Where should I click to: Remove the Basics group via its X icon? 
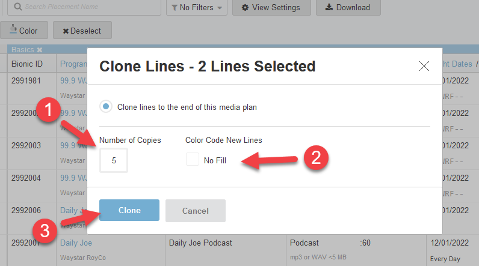coord(40,49)
